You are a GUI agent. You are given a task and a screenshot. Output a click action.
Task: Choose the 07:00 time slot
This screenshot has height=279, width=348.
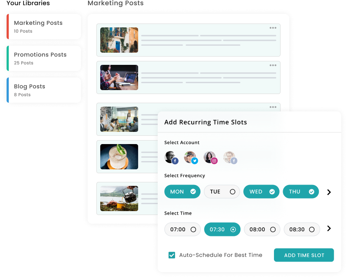pyautogui.click(x=182, y=229)
